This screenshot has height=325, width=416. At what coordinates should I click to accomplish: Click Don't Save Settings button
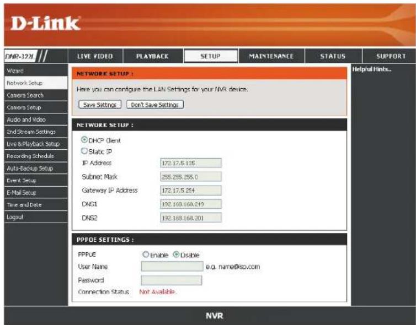pos(155,105)
